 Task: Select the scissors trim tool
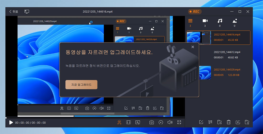119,122
